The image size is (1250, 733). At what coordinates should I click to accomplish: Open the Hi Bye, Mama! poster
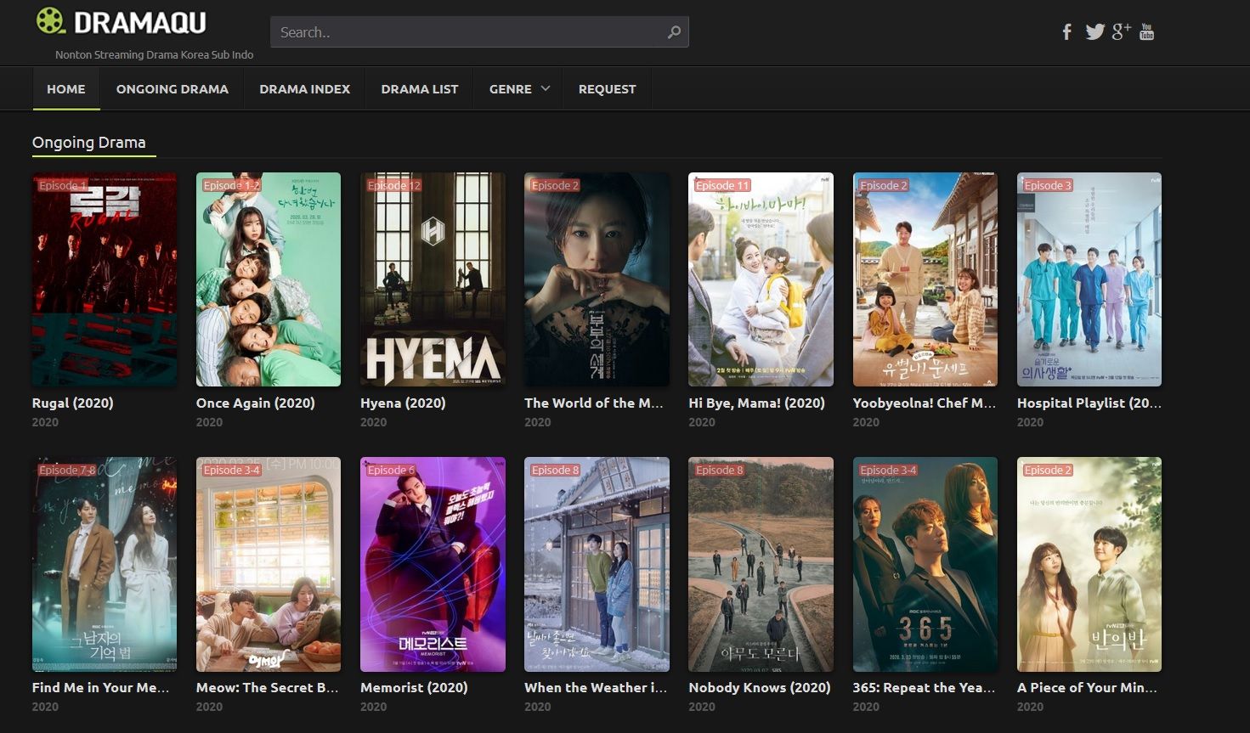point(761,279)
